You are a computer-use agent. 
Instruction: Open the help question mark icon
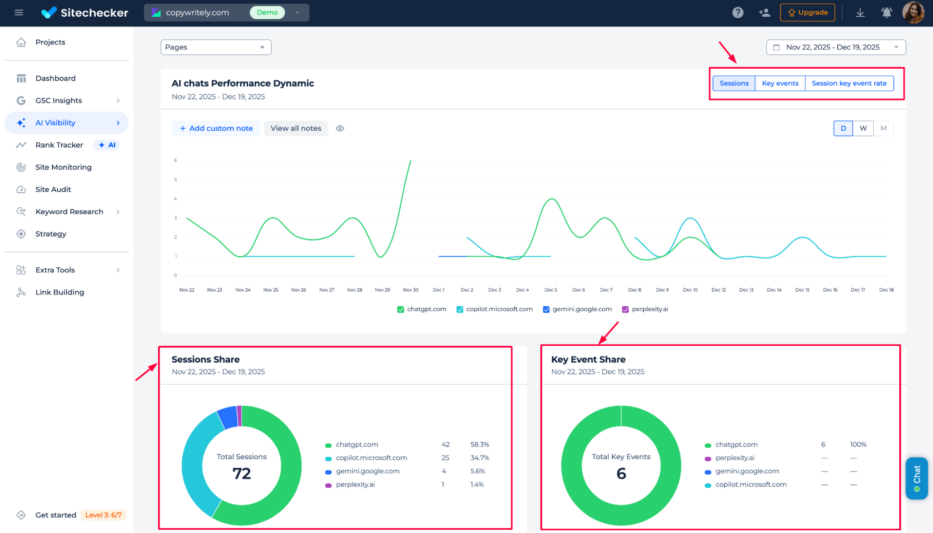[737, 13]
